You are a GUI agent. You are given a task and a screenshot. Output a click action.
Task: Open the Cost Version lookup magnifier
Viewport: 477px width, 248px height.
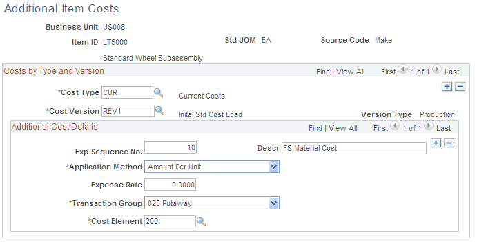click(x=159, y=111)
